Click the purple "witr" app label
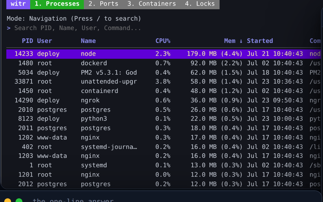 click(18, 4)
